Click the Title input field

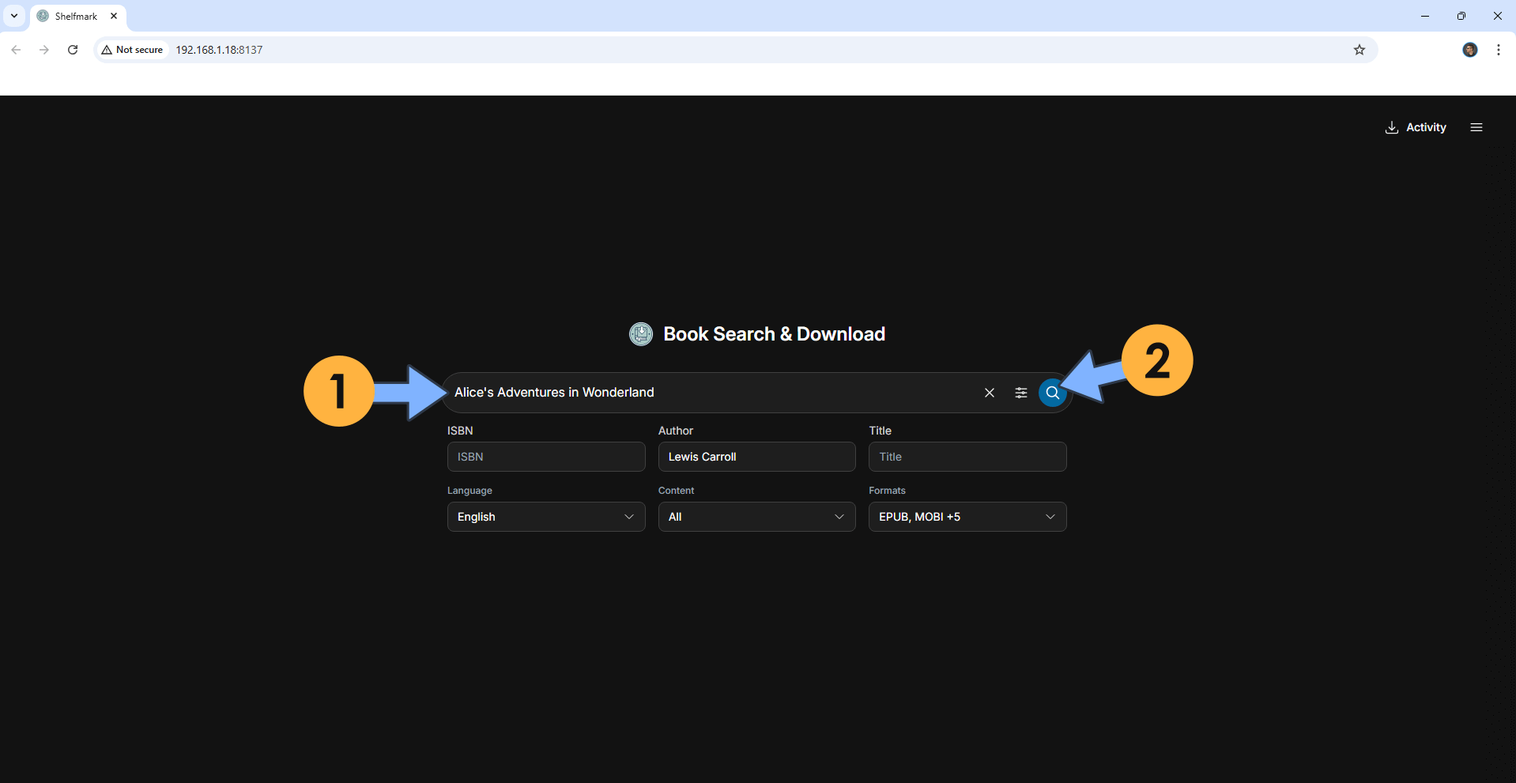[x=967, y=457]
